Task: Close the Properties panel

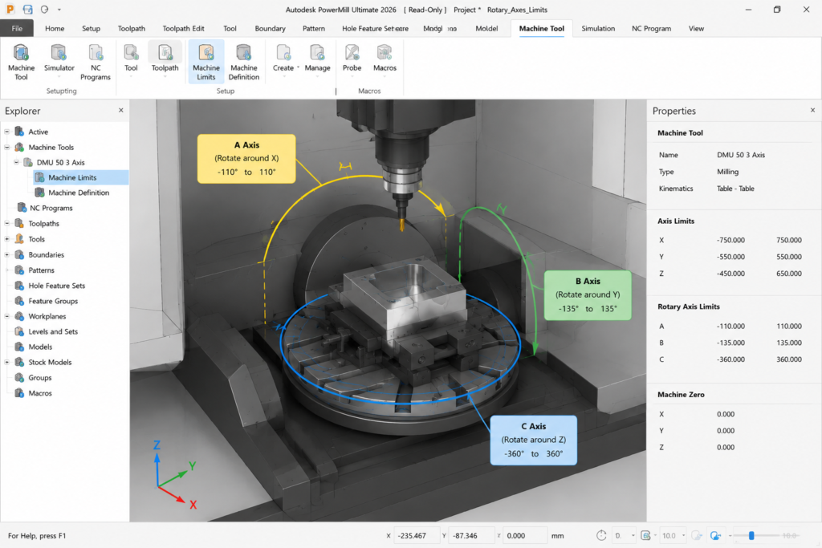Action: click(x=812, y=110)
